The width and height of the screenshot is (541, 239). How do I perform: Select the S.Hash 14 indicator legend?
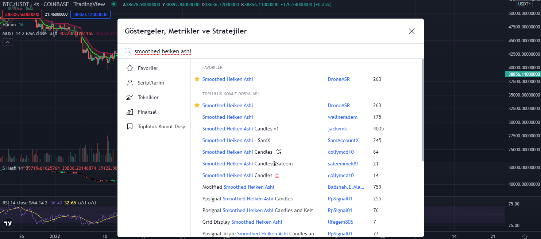point(13,168)
